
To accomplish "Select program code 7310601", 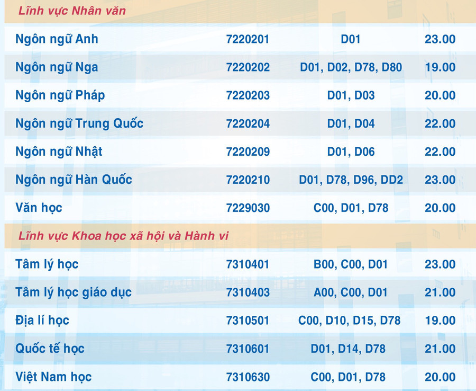I will click(x=248, y=349).
